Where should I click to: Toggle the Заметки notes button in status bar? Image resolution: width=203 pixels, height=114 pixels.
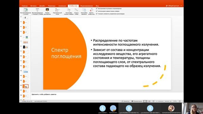(x=125, y=101)
